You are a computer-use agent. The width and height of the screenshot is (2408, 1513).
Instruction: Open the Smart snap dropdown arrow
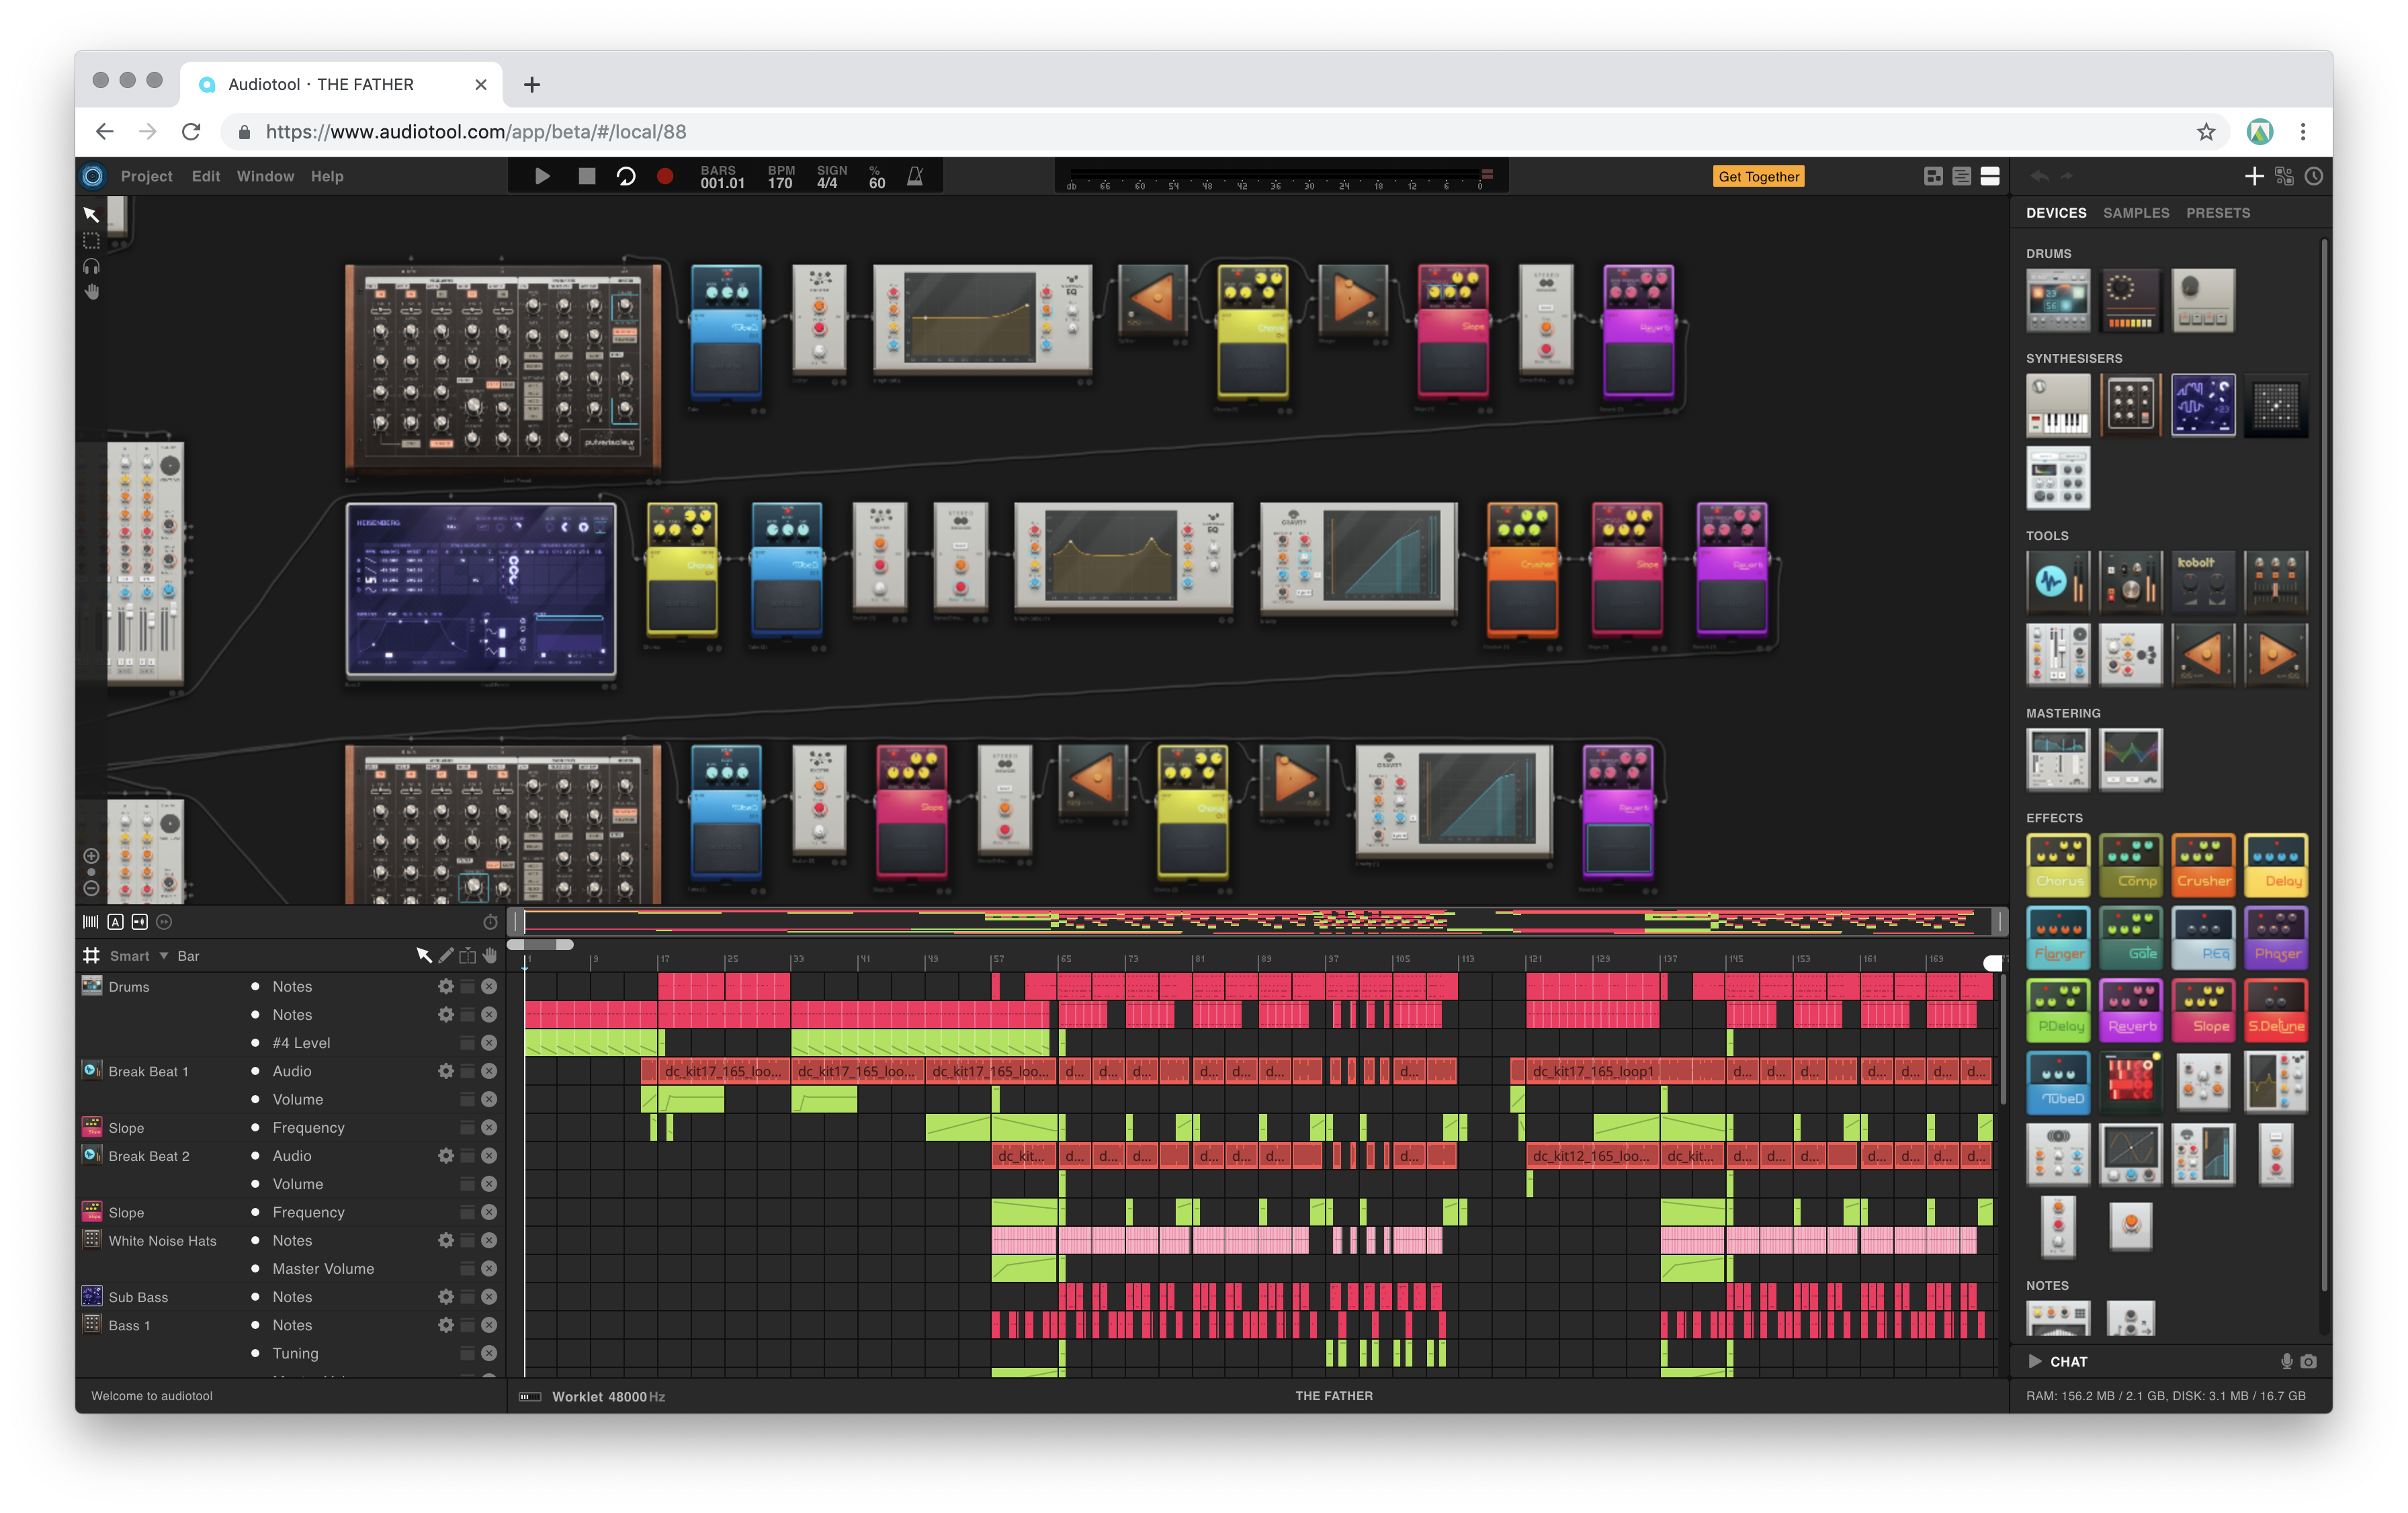coord(164,956)
